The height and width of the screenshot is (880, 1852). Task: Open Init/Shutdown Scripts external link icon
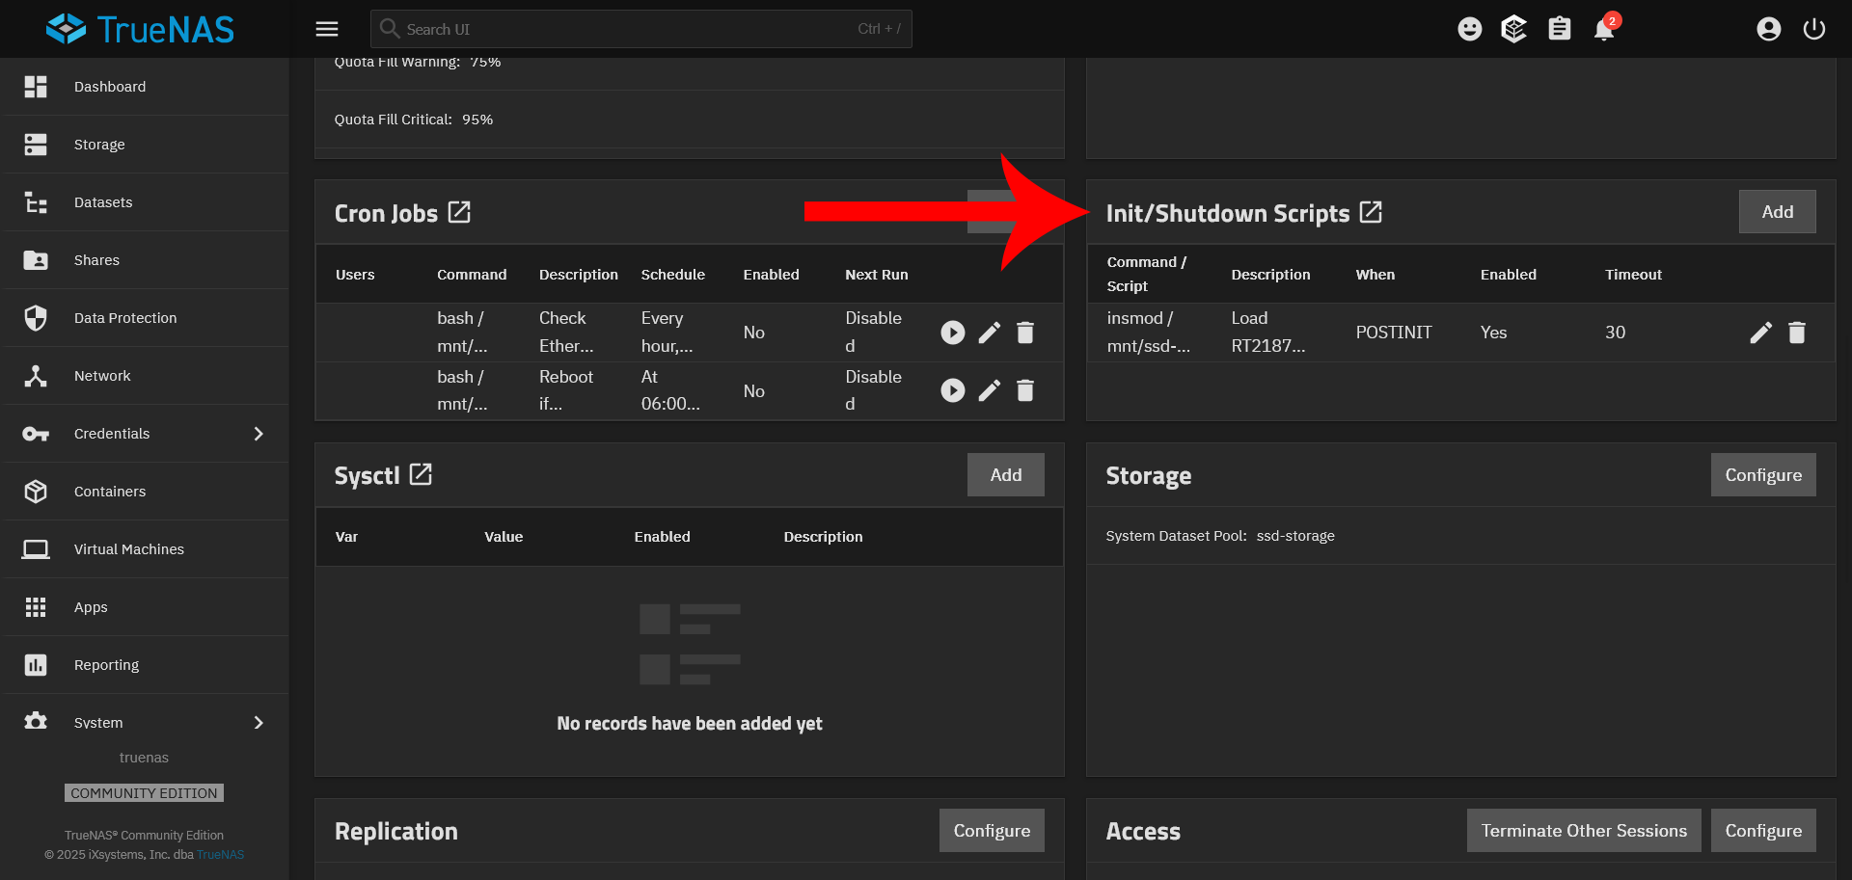pos(1371,212)
